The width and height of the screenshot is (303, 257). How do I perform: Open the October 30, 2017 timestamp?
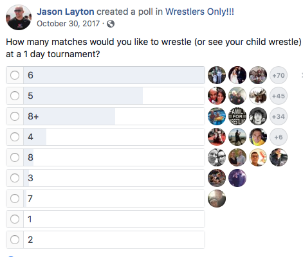point(68,24)
